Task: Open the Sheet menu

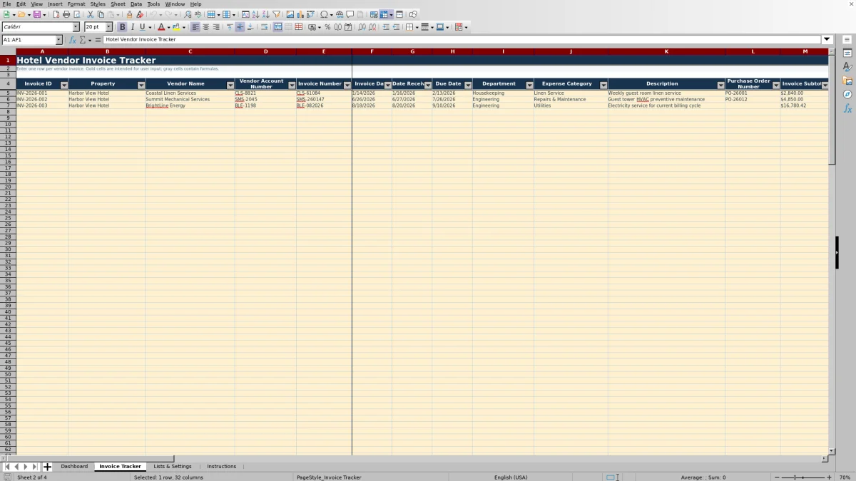Action: tap(118, 4)
